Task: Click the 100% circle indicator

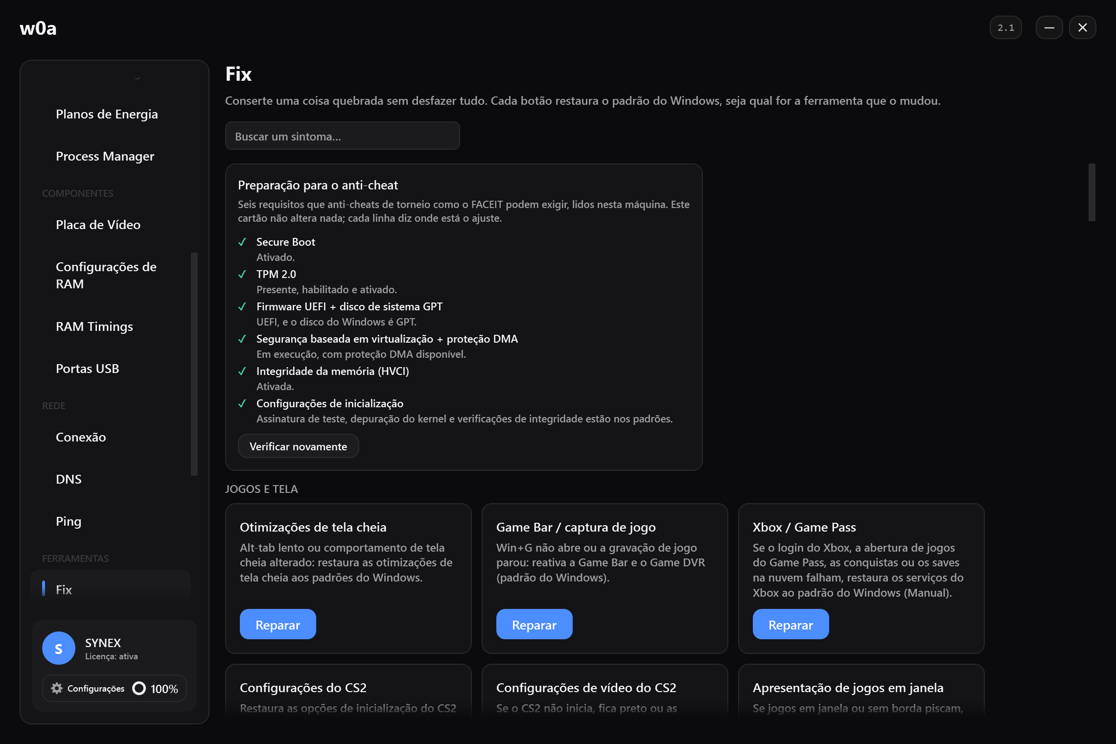Action: coord(139,688)
